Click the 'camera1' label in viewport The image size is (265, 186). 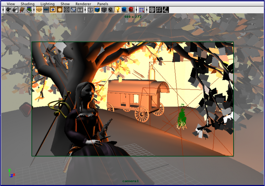tap(131, 181)
